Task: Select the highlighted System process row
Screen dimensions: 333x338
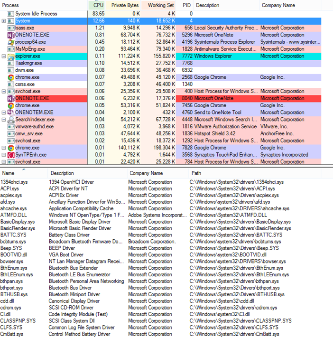Action: pos(160,21)
